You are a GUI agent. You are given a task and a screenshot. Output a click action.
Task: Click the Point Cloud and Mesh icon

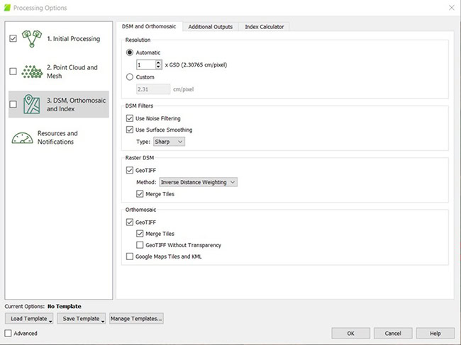tap(32, 72)
